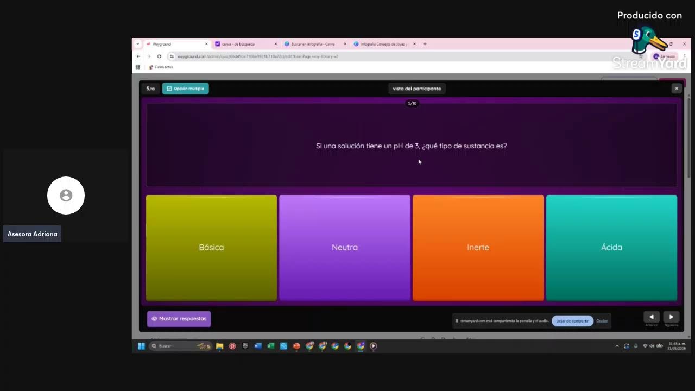Image resolution: width=695 pixels, height=391 pixels.
Task: Click the taskbar Buscar search box
Action: pyautogui.click(x=180, y=346)
